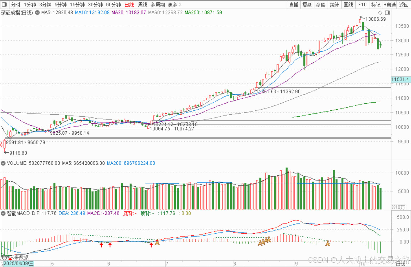
Task: Open main chart indicator dropdown beside 深证成指(日线)
Action: [37, 13]
